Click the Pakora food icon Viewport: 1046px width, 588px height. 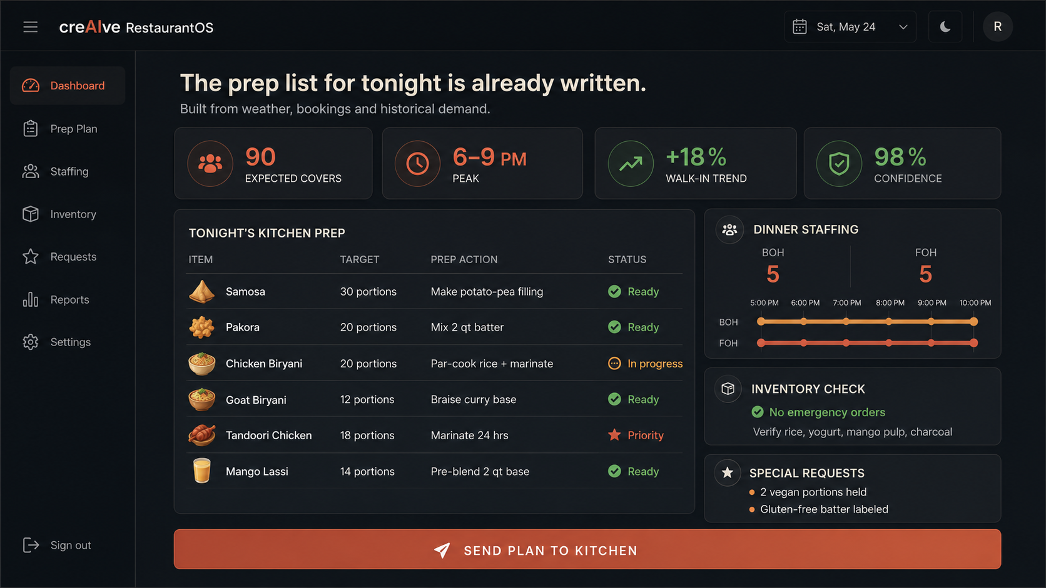tap(201, 327)
